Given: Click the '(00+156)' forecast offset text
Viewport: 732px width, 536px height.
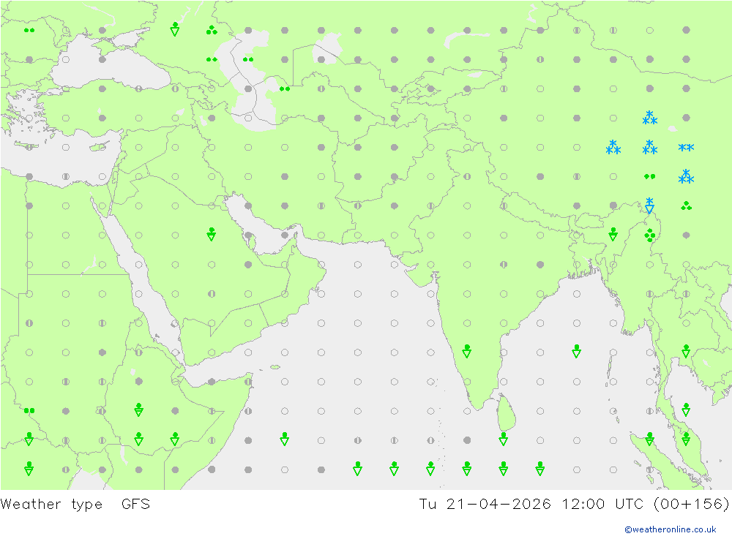Looking at the screenshot, I should (691, 504).
